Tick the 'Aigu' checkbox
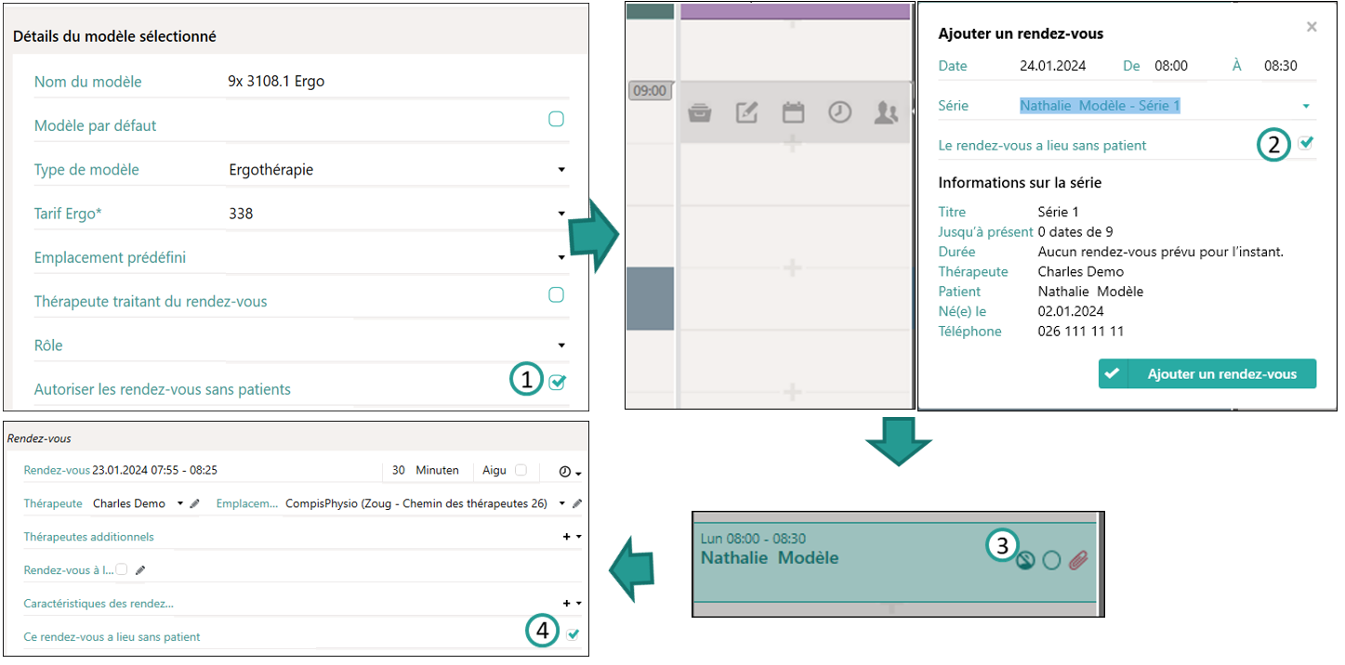 pos(521,470)
